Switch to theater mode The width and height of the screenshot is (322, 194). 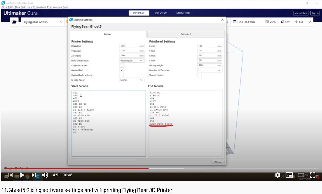pyautogui.click(x=301, y=175)
